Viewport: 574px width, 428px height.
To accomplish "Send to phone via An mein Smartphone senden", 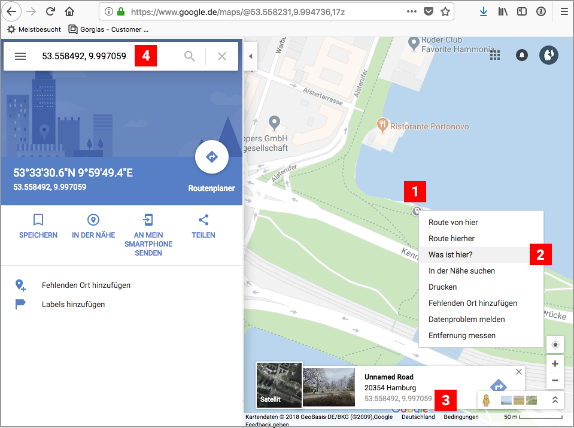I will tap(148, 235).
